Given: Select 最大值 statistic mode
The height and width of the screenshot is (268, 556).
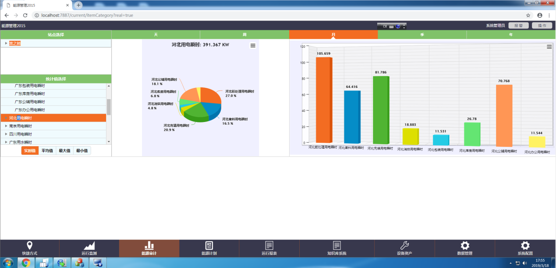Looking at the screenshot, I should point(64,151).
